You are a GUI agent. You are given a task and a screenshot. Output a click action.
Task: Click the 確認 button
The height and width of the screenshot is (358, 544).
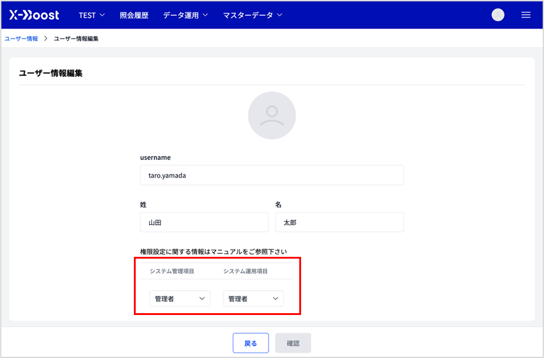click(293, 343)
